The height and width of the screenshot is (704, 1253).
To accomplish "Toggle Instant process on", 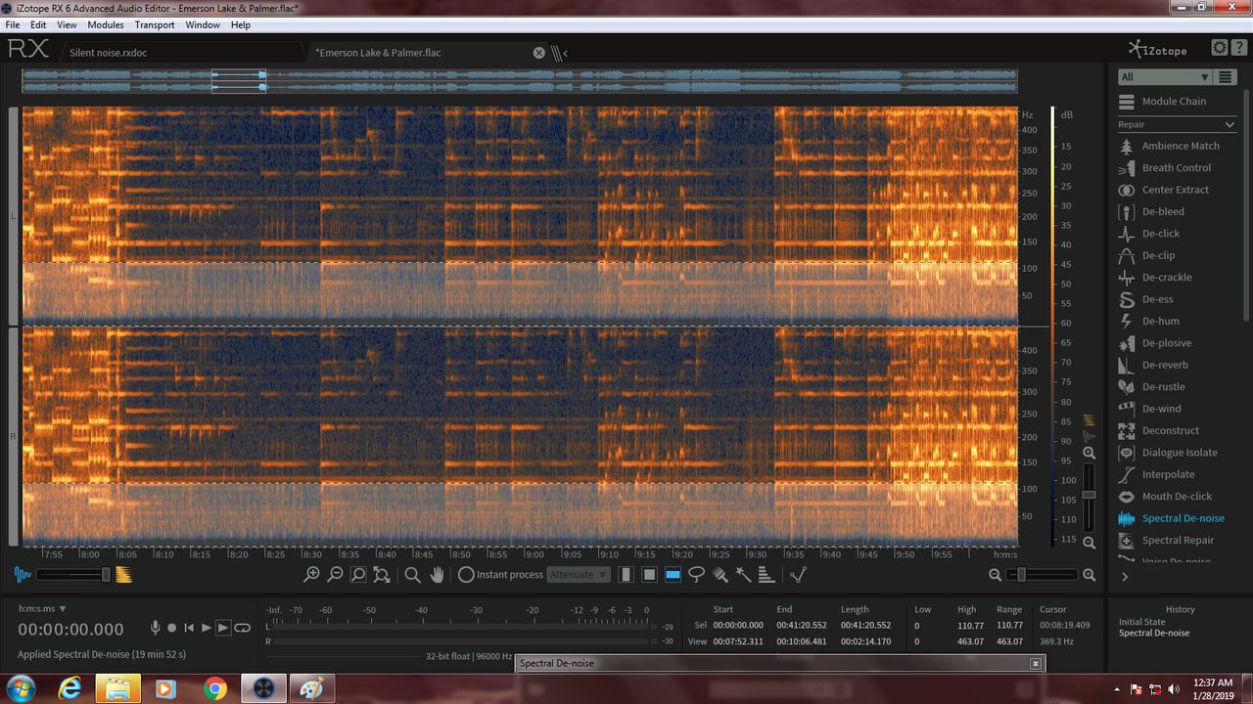I will tap(466, 575).
